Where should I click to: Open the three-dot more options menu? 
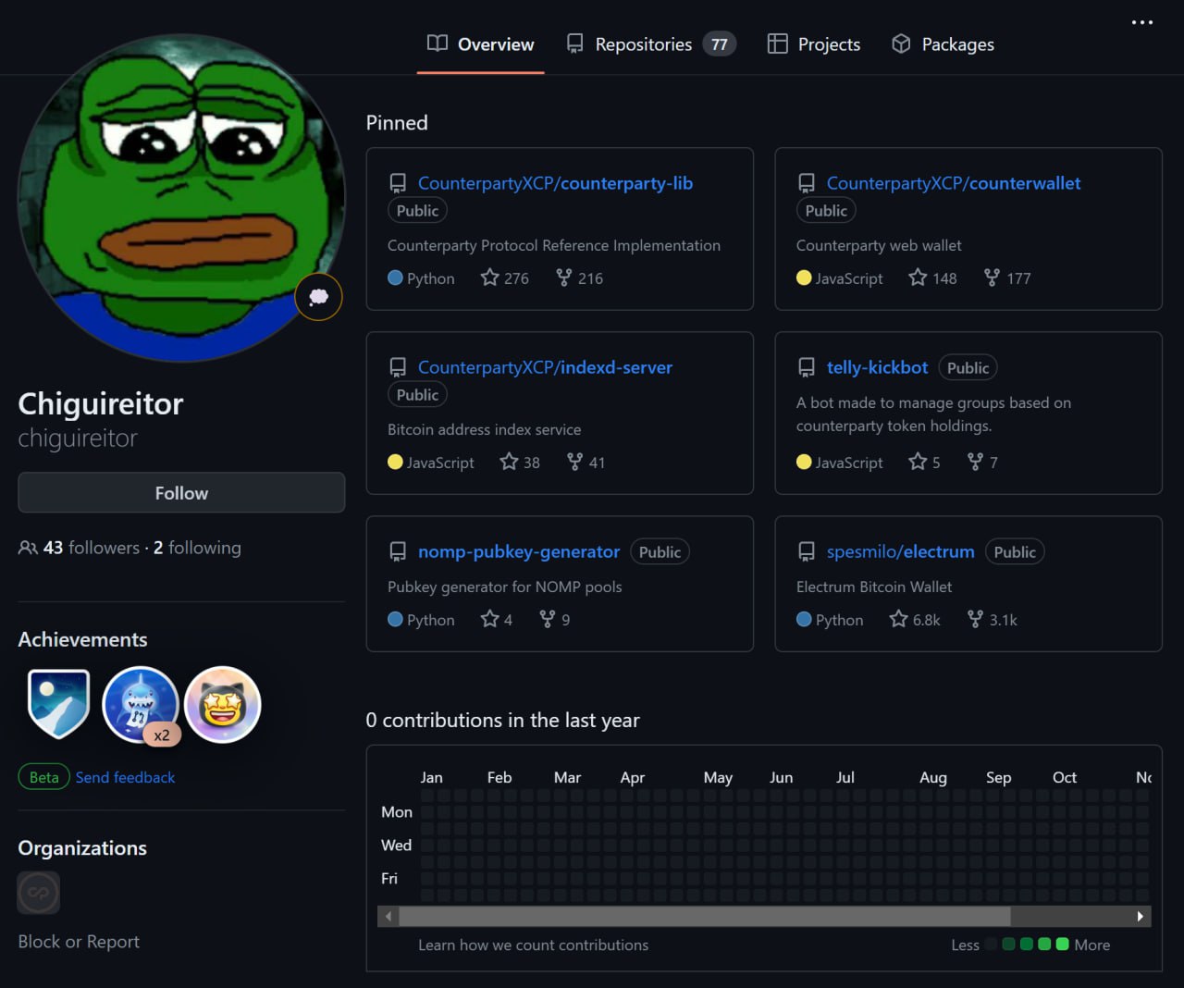(x=1142, y=22)
